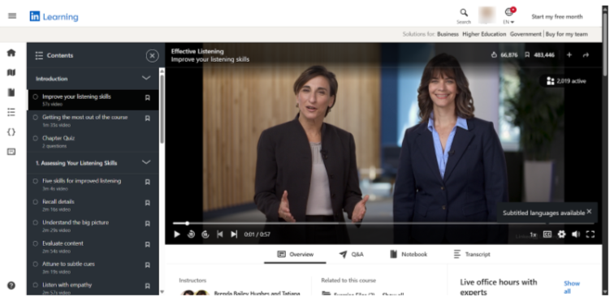Open the hamburger menu beside the LinkedIn logo
This screenshot has height=297, width=610.
coord(12,16)
